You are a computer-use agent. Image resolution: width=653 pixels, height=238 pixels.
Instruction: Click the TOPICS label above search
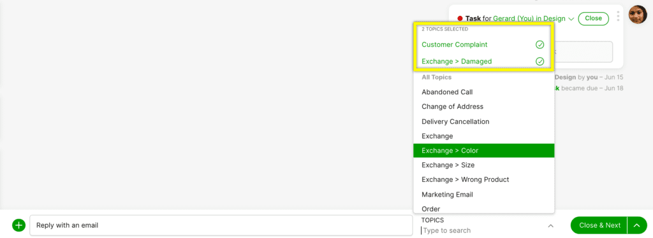click(x=432, y=220)
